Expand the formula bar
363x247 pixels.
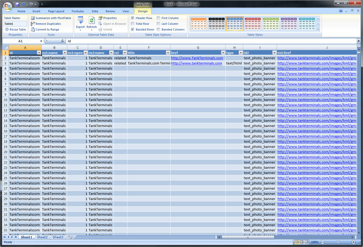click(359, 41)
